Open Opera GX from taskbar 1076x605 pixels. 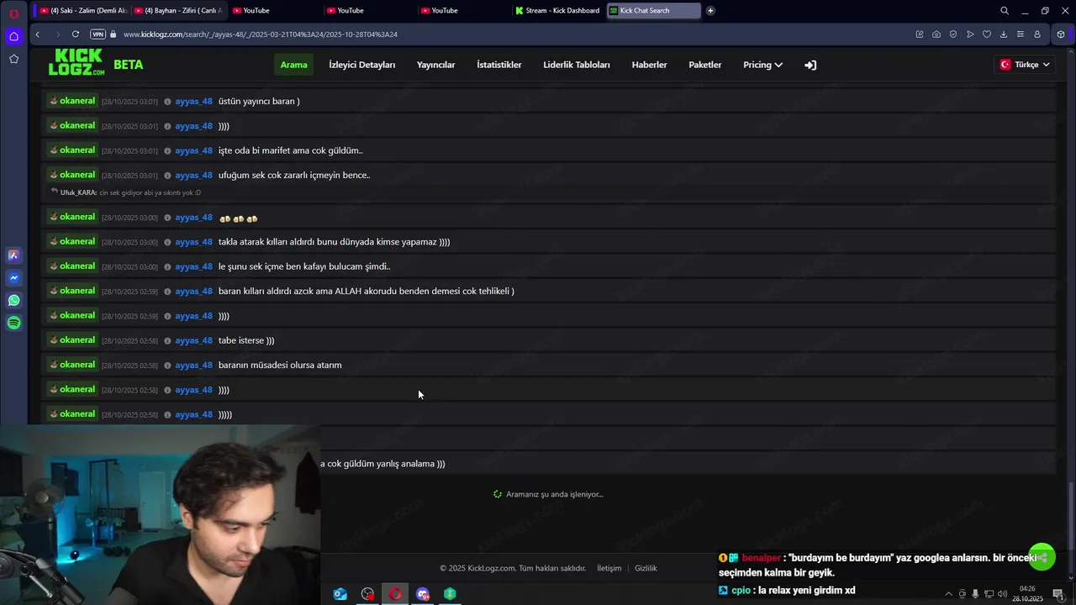coord(395,594)
